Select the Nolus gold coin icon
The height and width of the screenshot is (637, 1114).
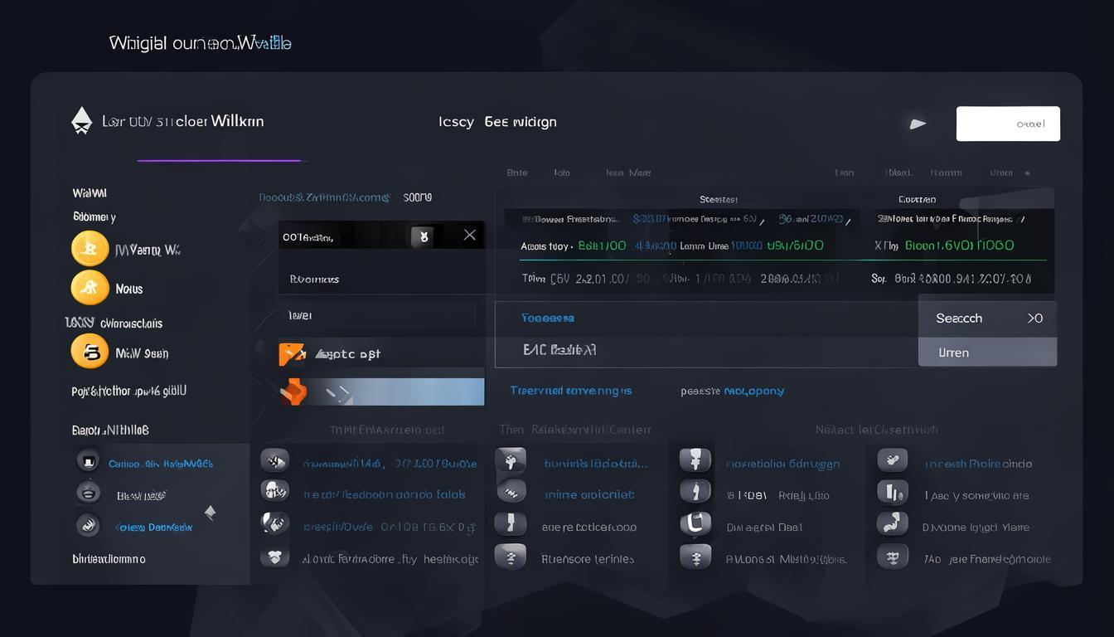tap(90, 289)
